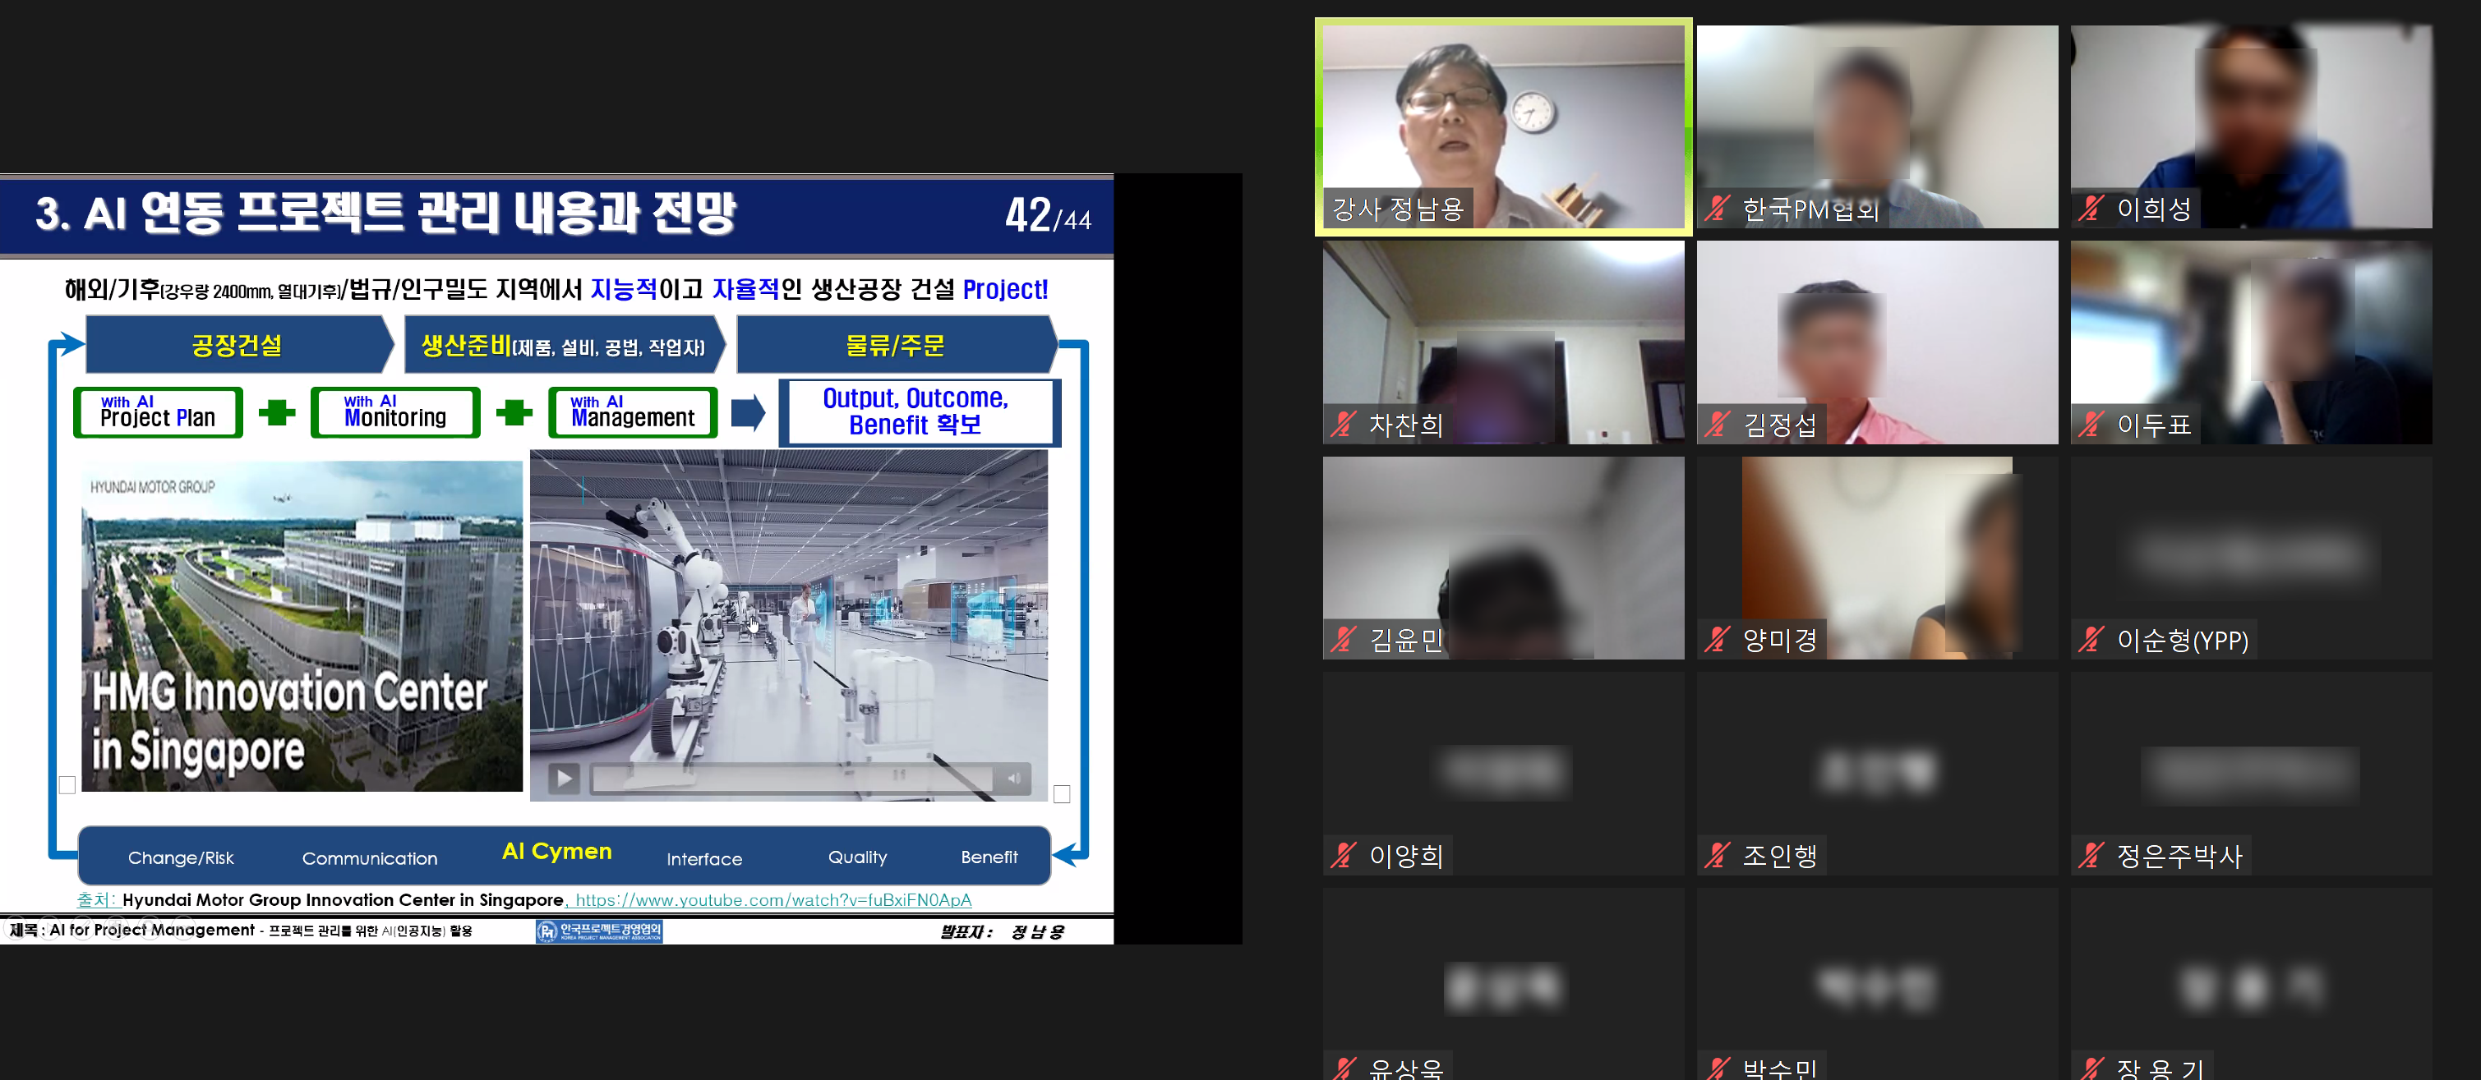Click the Interface label
Viewport: 2481px width, 1080px height.
pos(704,858)
